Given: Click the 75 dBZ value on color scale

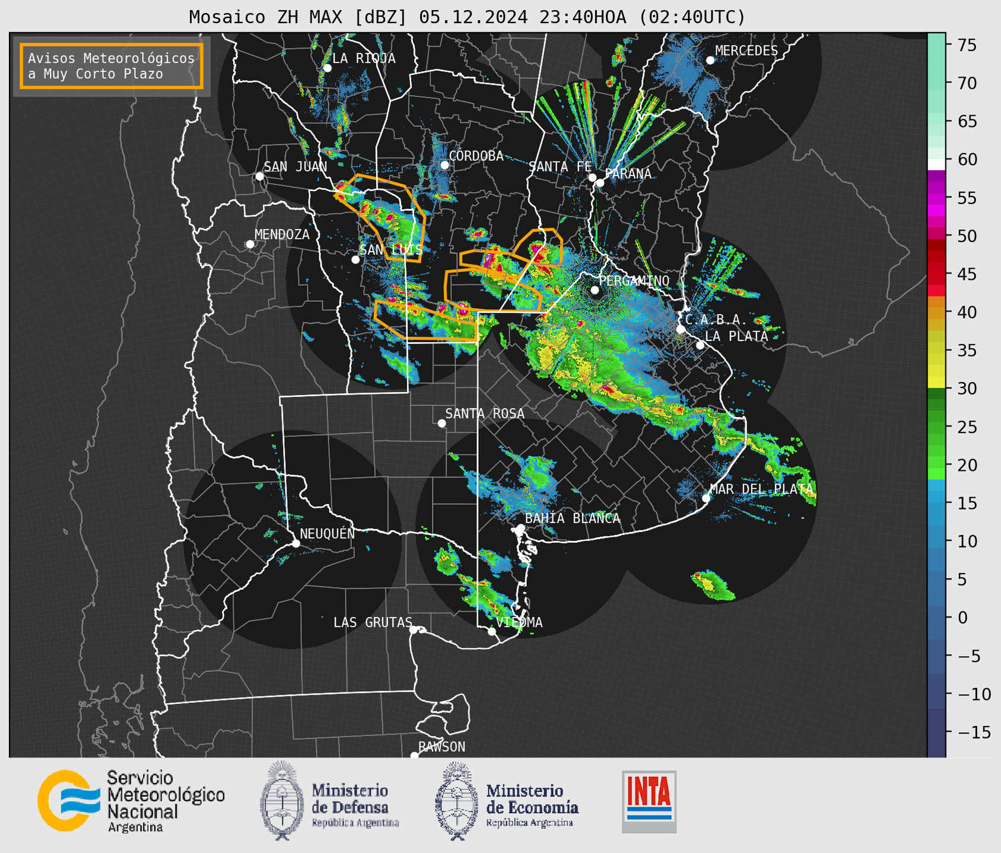Looking at the screenshot, I should coord(967,45).
